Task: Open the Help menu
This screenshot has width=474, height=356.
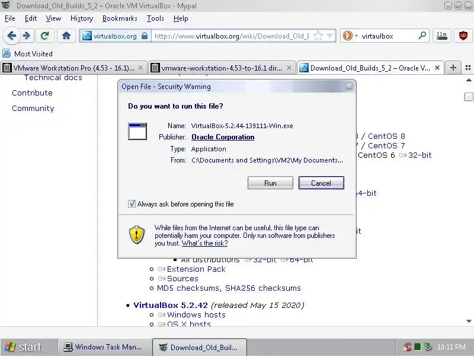Action: [181, 18]
